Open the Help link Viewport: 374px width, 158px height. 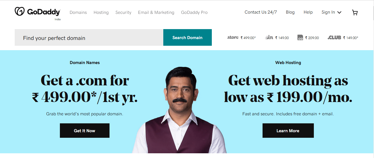pos(308,12)
